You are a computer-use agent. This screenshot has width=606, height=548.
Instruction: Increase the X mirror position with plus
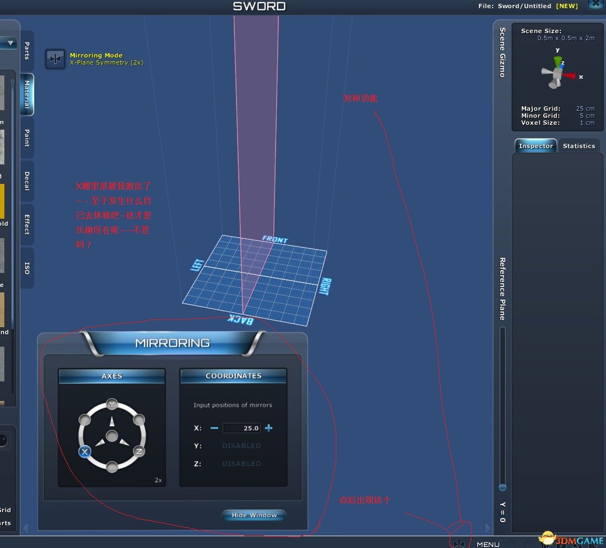(269, 428)
